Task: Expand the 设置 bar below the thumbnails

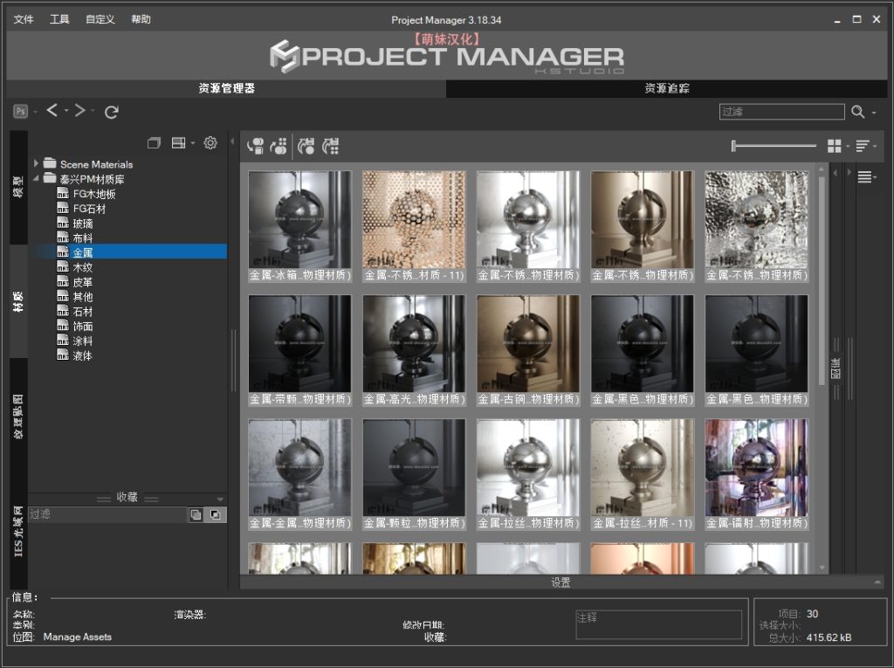Action: click(560, 582)
